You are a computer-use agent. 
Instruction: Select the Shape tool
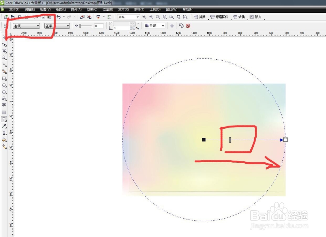pos(4,44)
